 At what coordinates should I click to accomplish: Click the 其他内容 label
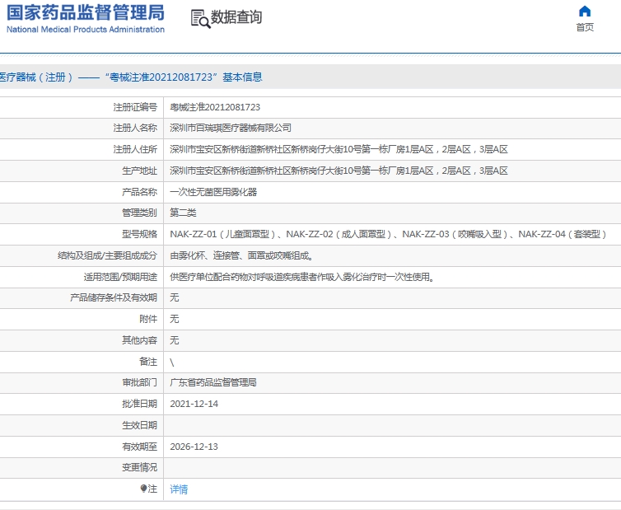(x=139, y=340)
